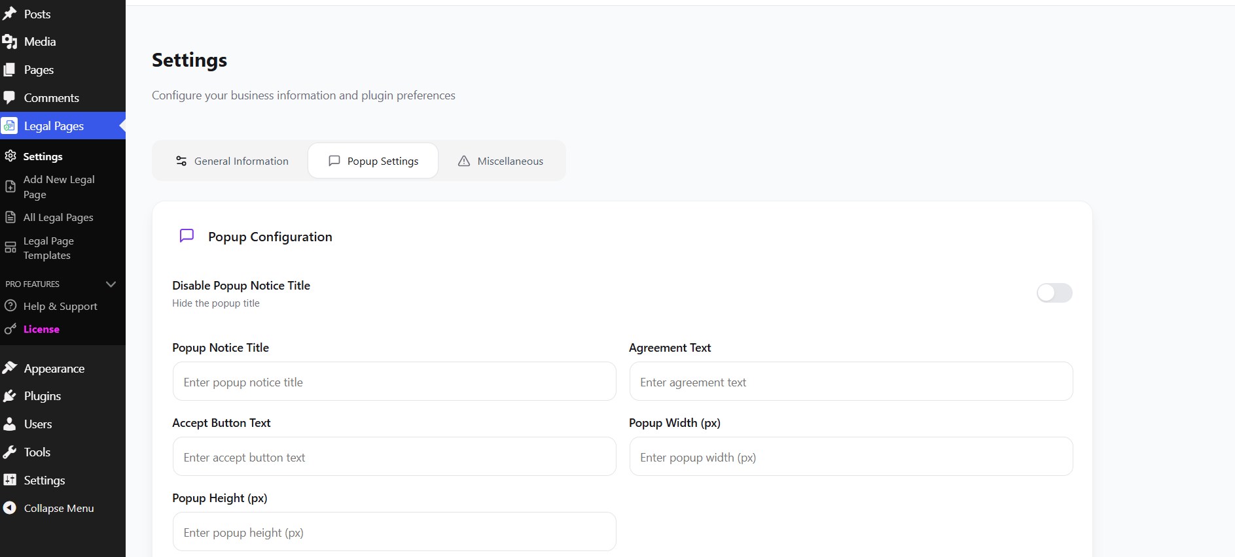Click the Tools wrench icon
The image size is (1235, 557).
tap(9, 452)
